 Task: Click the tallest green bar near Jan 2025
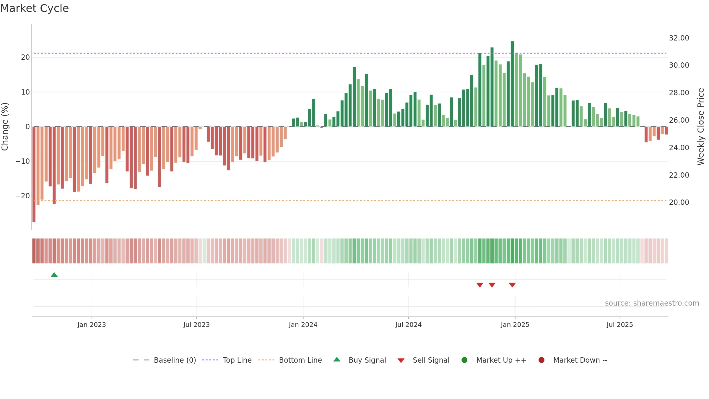click(512, 84)
